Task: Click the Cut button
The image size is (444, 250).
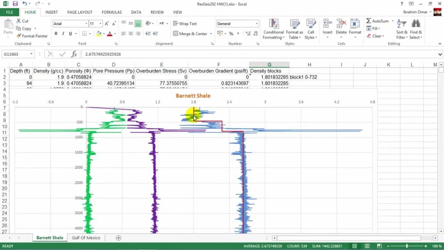Action: click(22, 21)
